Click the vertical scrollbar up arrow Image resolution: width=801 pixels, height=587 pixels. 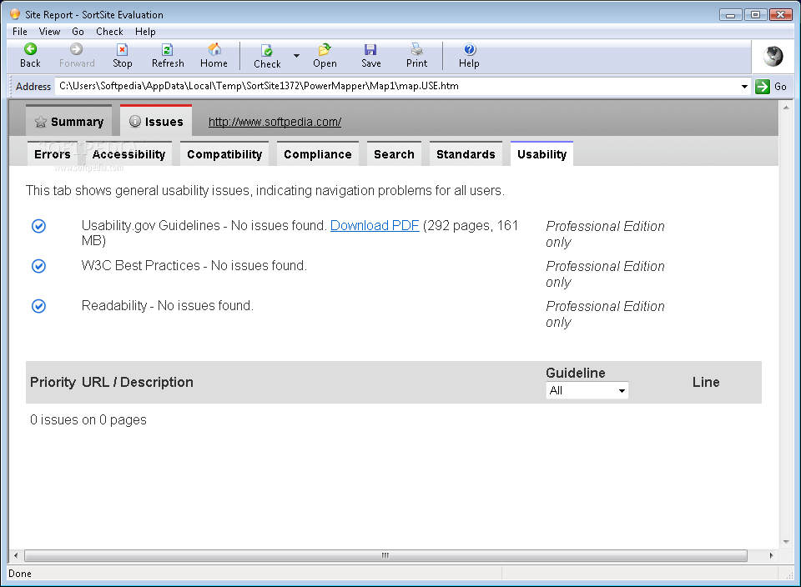(x=786, y=108)
